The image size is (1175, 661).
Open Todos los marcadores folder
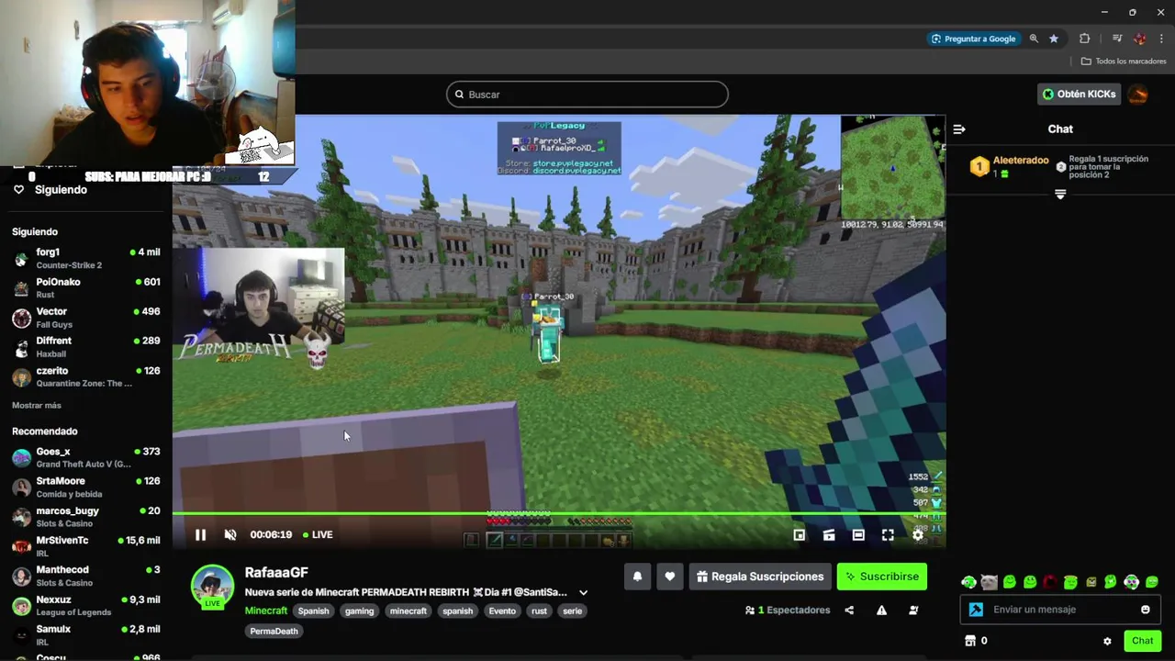(x=1124, y=62)
